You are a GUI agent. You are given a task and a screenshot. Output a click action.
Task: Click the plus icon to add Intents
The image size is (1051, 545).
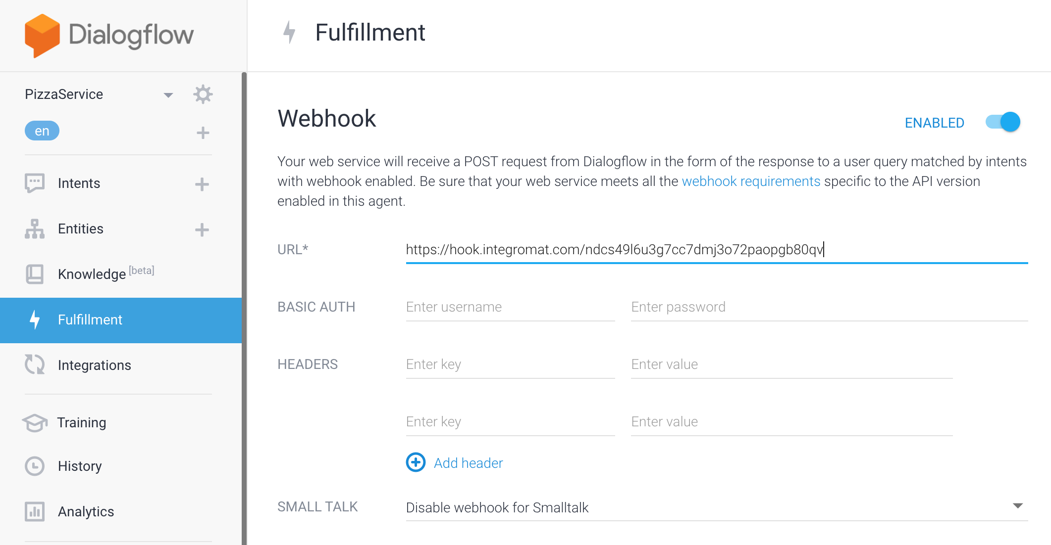pos(202,184)
